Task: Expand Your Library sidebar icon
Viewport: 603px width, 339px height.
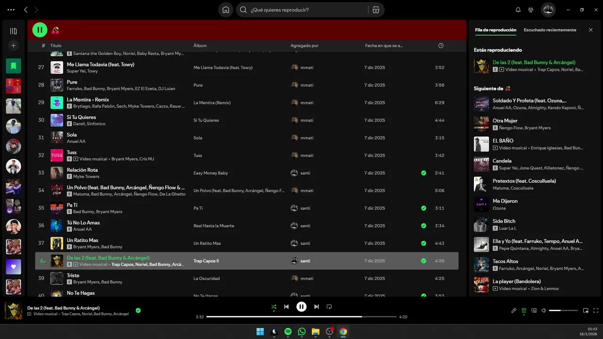Action: click(13, 31)
